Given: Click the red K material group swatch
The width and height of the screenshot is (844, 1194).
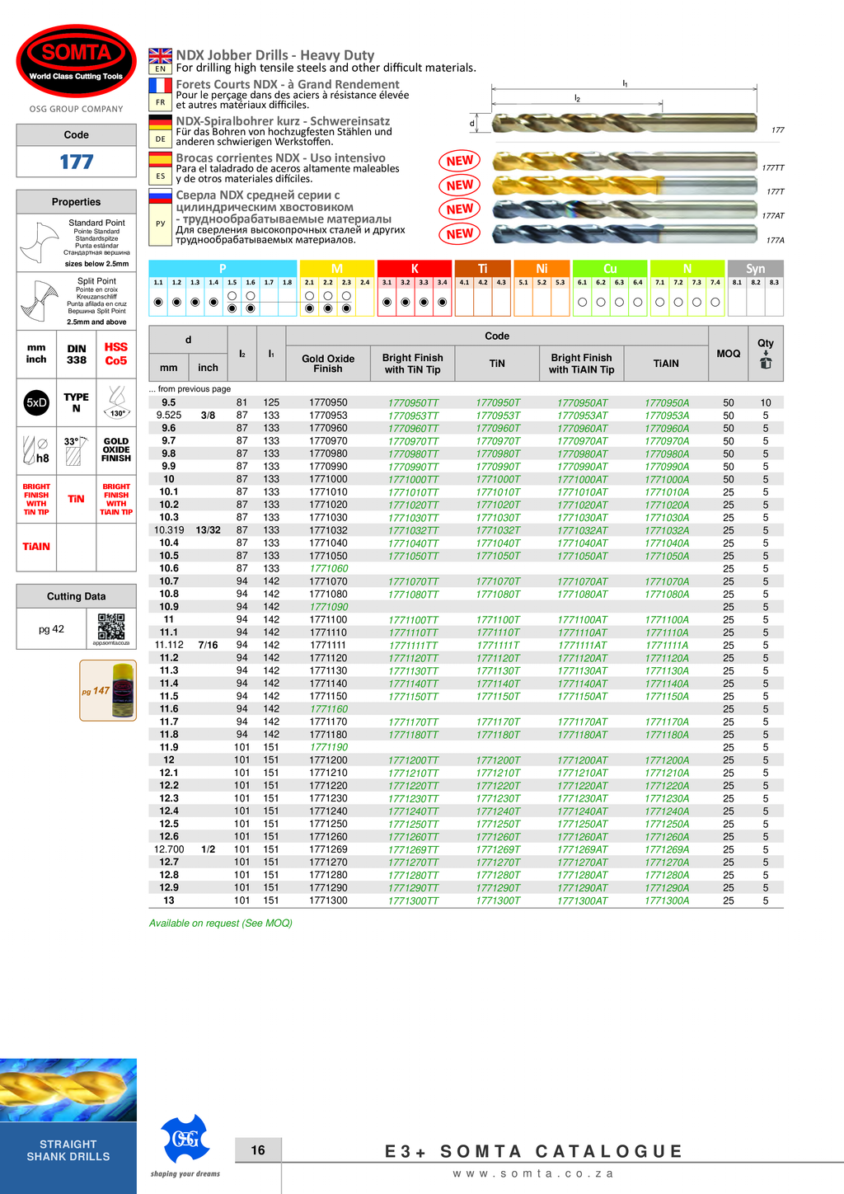Looking at the screenshot, I should [x=415, y=269].
